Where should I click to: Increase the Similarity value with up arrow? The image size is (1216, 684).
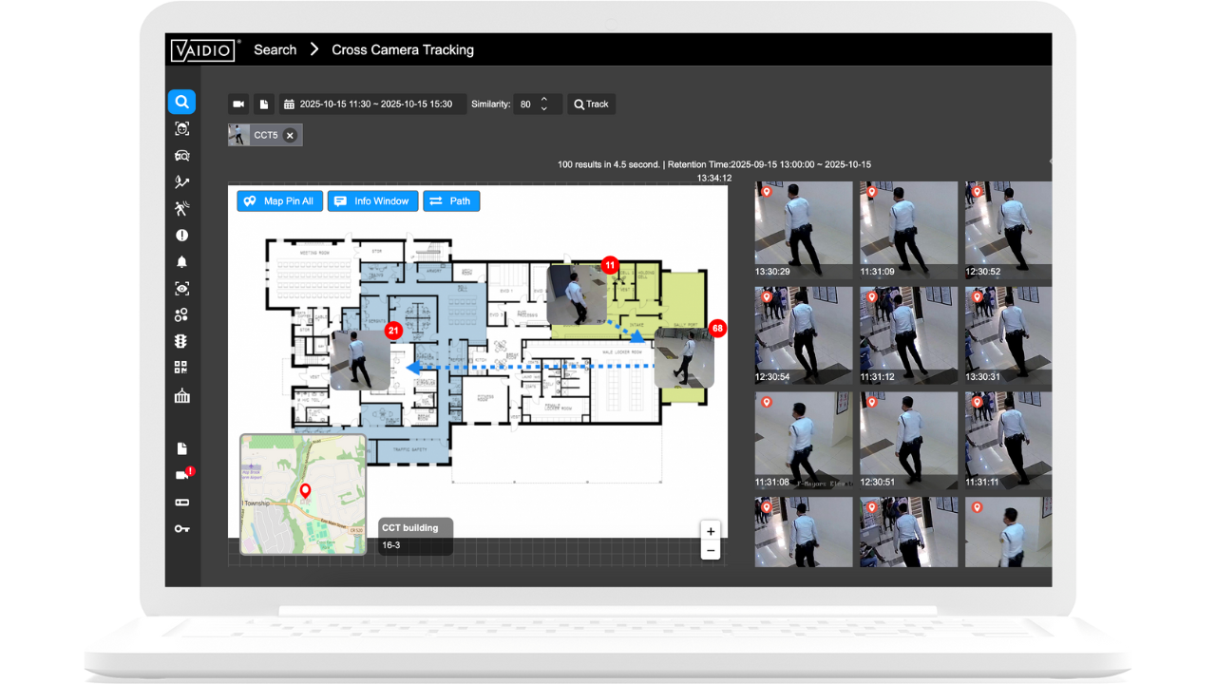coord(544,99)
